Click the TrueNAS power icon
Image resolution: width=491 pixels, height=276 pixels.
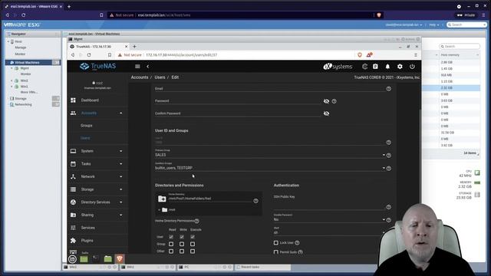point(412,67)
